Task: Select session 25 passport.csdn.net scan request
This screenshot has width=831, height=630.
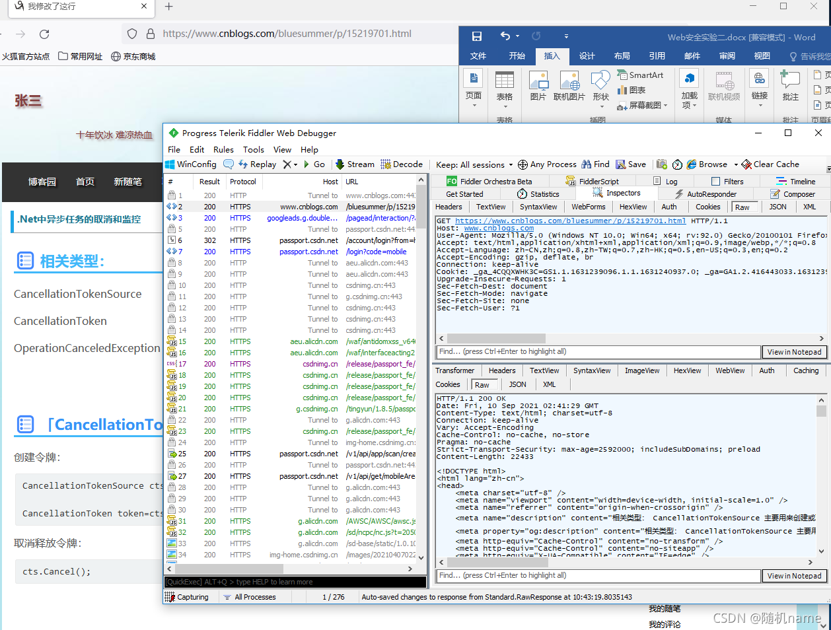Action: click(x=291, y=454)
